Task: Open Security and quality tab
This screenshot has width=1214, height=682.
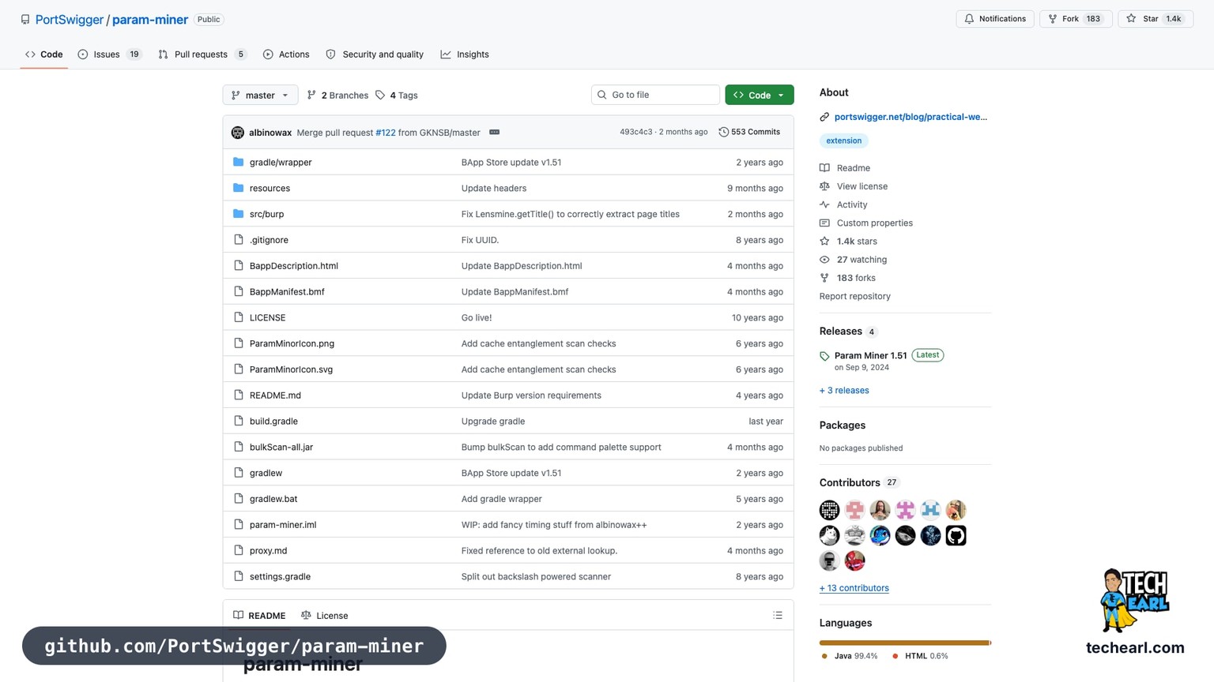Action: (x=375, y=54)
